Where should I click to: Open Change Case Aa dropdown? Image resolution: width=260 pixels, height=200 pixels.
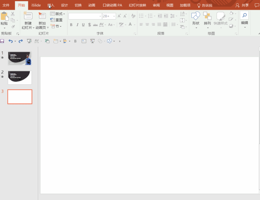(x=111, y=25)
